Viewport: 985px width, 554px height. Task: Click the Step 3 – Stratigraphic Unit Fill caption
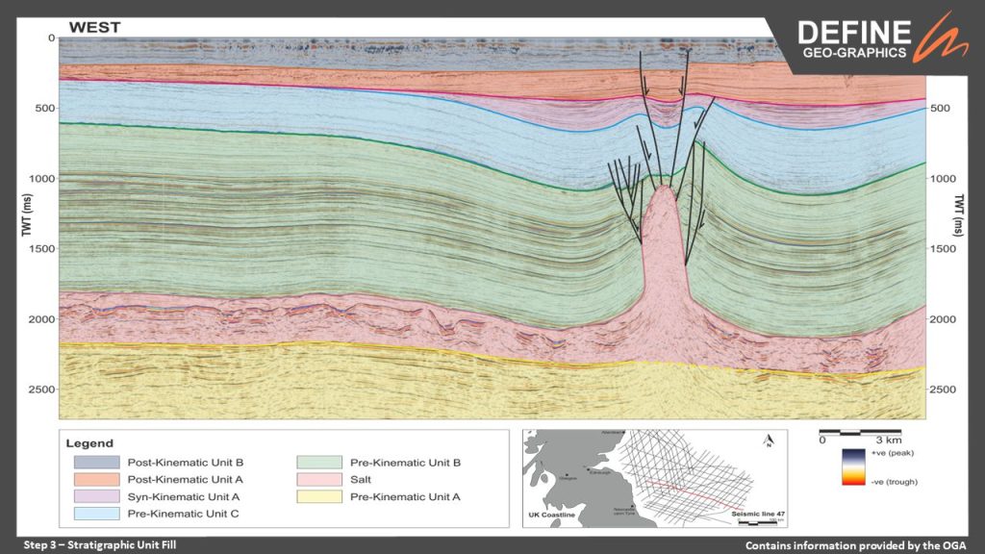pyautogui.click(x=100, y=545)
